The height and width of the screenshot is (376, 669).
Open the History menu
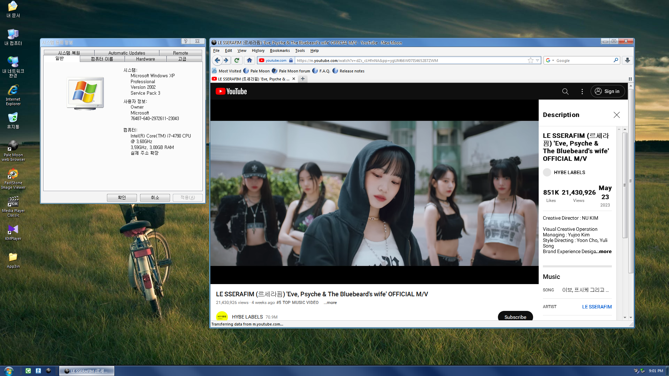(258, 50)
